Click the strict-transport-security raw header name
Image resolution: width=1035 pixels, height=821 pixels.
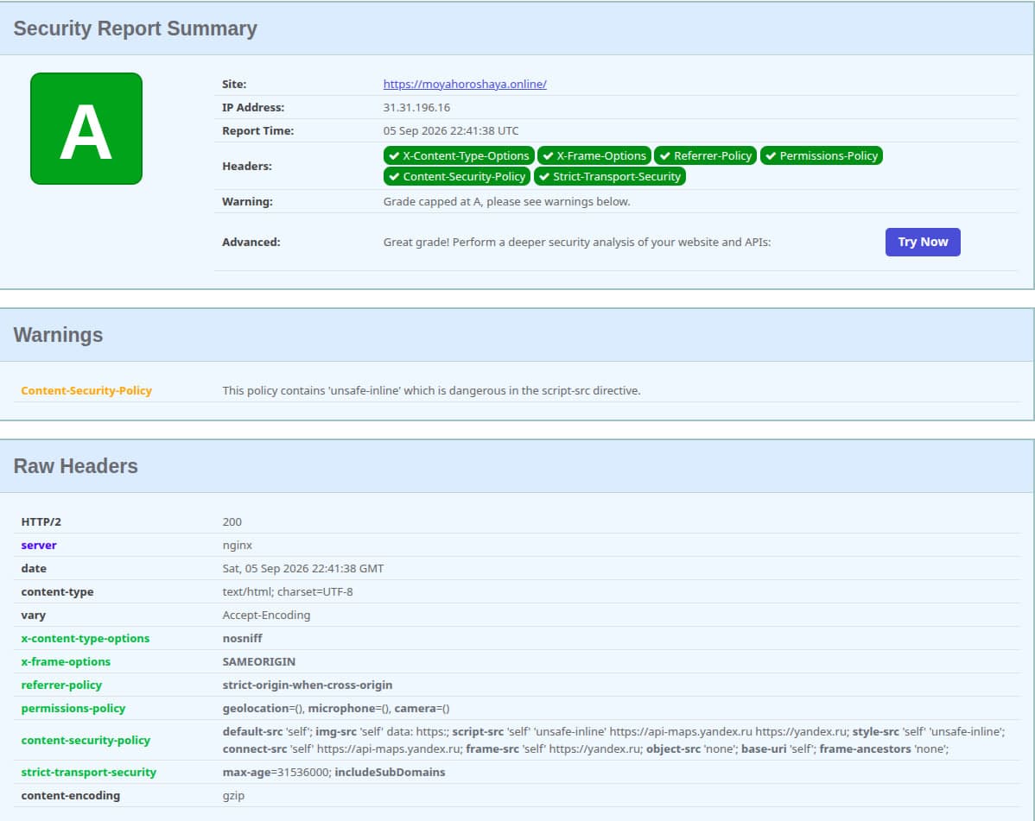click(88, 772)
